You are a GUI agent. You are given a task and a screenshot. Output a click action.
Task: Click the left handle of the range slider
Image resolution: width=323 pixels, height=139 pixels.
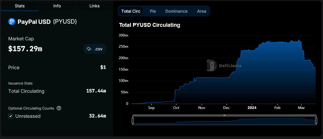click(133, 120)
